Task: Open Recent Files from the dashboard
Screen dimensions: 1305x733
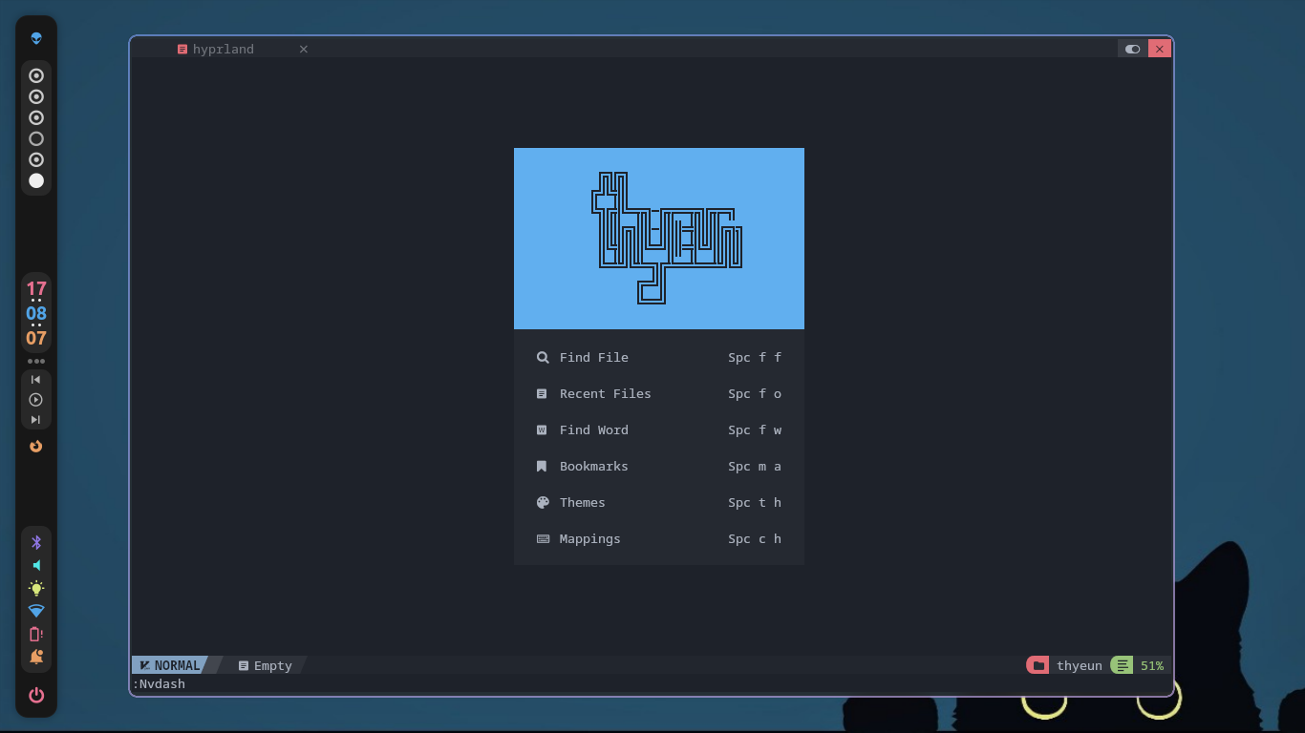Action: [x=659, y=393]
